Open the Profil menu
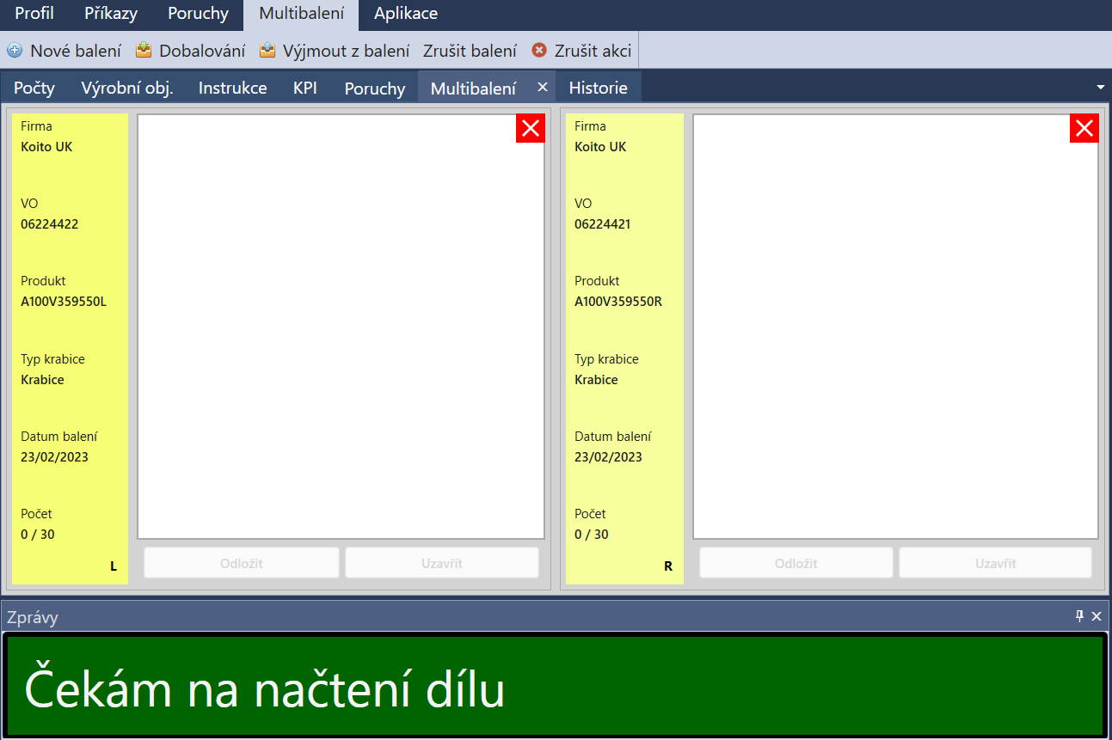 pyautogui.click(x=34, y=14)
